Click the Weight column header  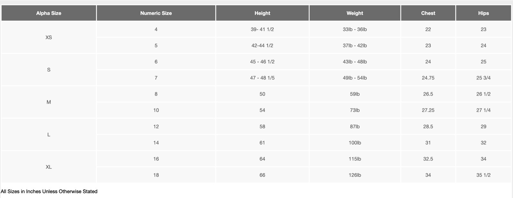click(x=355, y=13)
